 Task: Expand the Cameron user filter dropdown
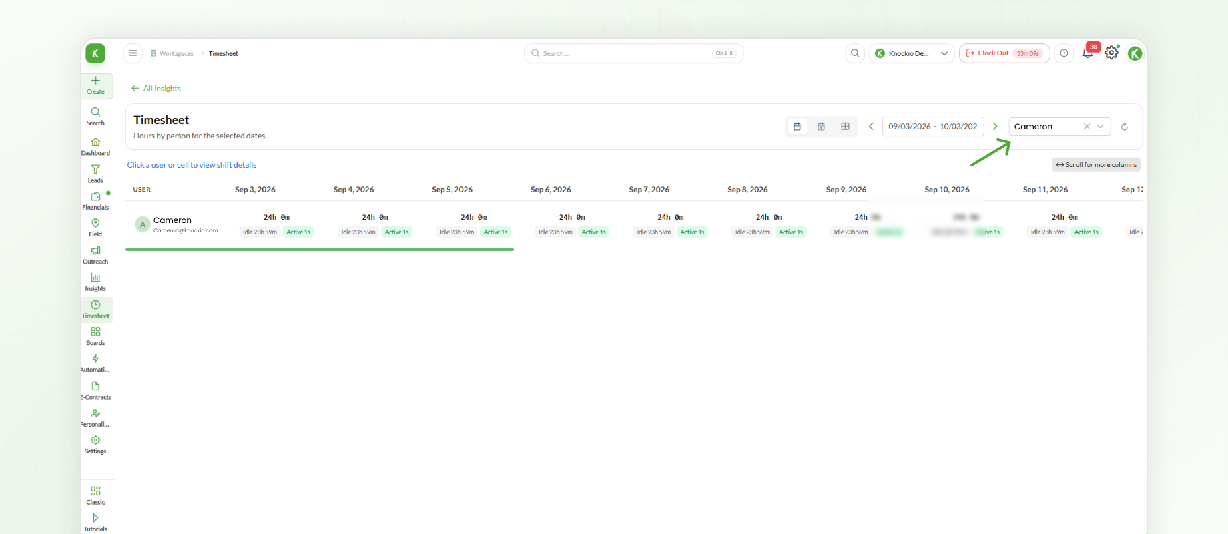tap(1100, 127)
